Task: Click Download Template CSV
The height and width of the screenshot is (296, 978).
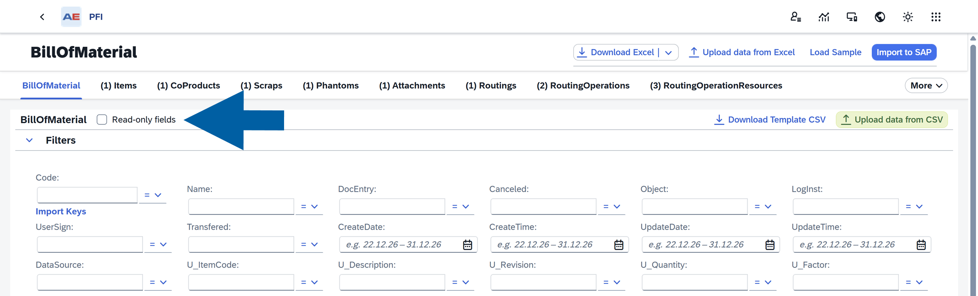Action: coord(770,120)
